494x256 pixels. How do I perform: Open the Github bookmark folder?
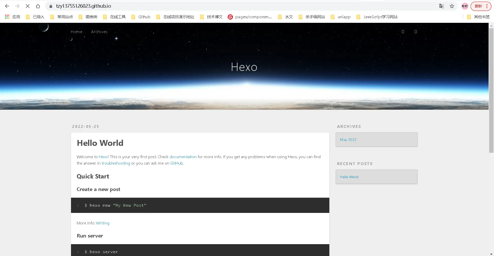click(x=141, y=17)
